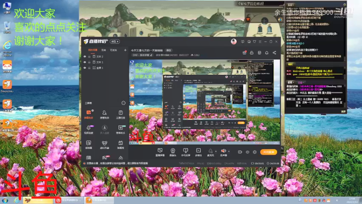Viewport: 362px width, 204px height.
Task: Toggle preview eye icon in bottom bar
Action: click(247, 152)
